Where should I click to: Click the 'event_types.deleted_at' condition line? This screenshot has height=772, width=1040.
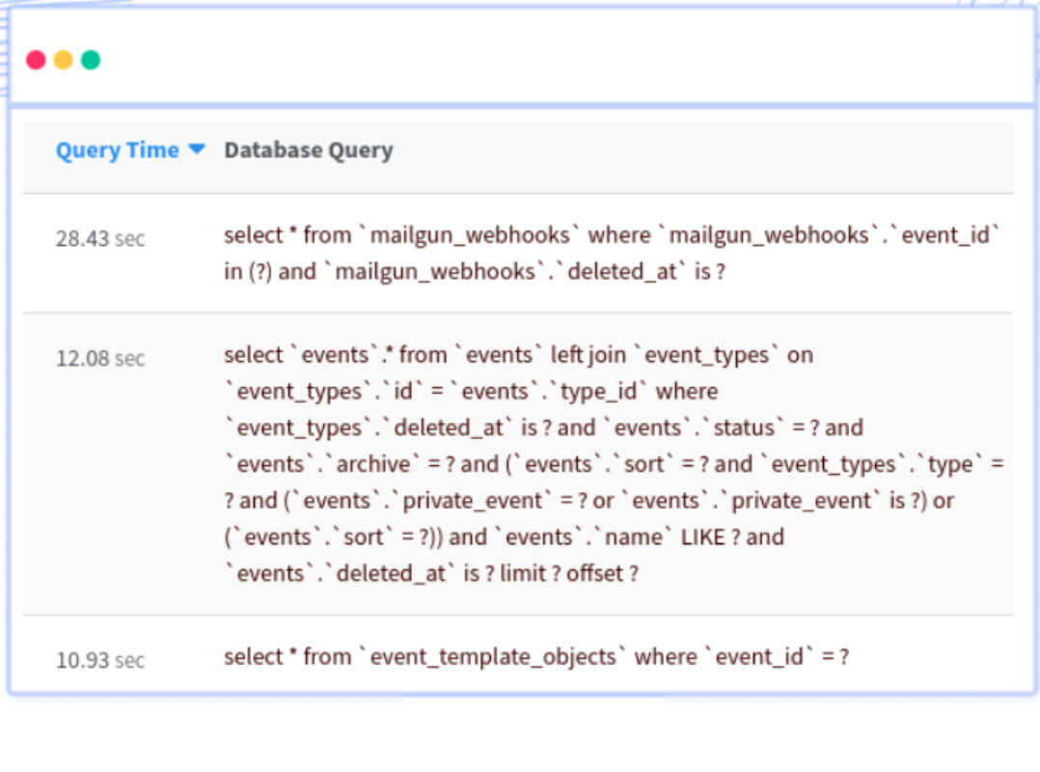(543, 427)
